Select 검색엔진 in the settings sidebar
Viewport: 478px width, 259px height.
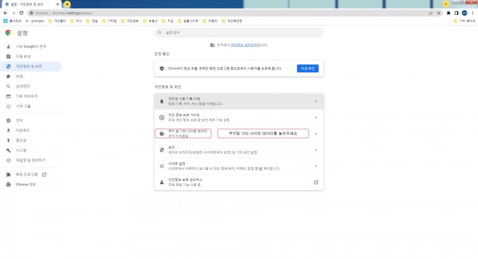coord(23,86)
